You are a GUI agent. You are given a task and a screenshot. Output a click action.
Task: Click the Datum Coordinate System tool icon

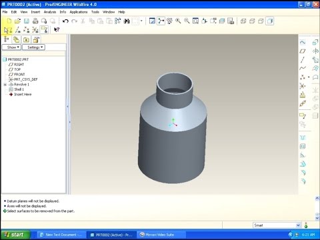303,86
